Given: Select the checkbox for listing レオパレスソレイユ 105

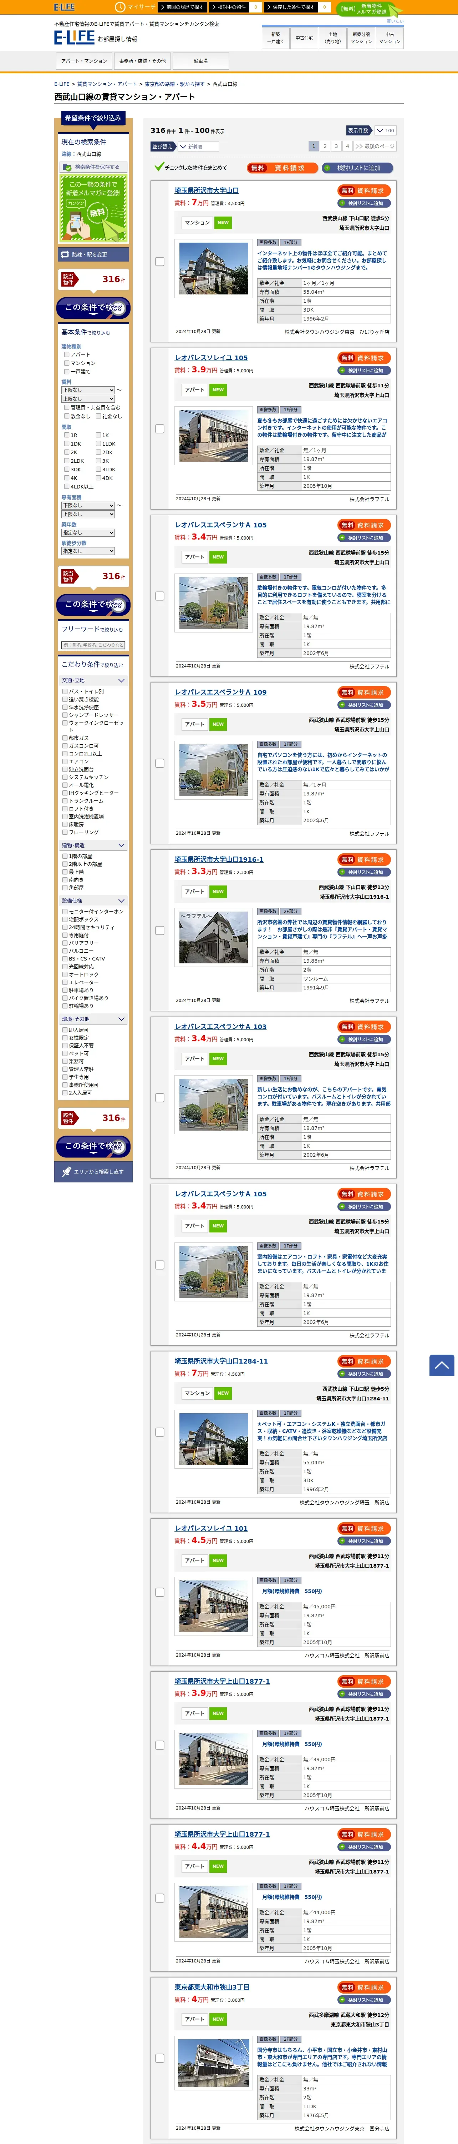Looking at the screenshot, I should [159, 430].
